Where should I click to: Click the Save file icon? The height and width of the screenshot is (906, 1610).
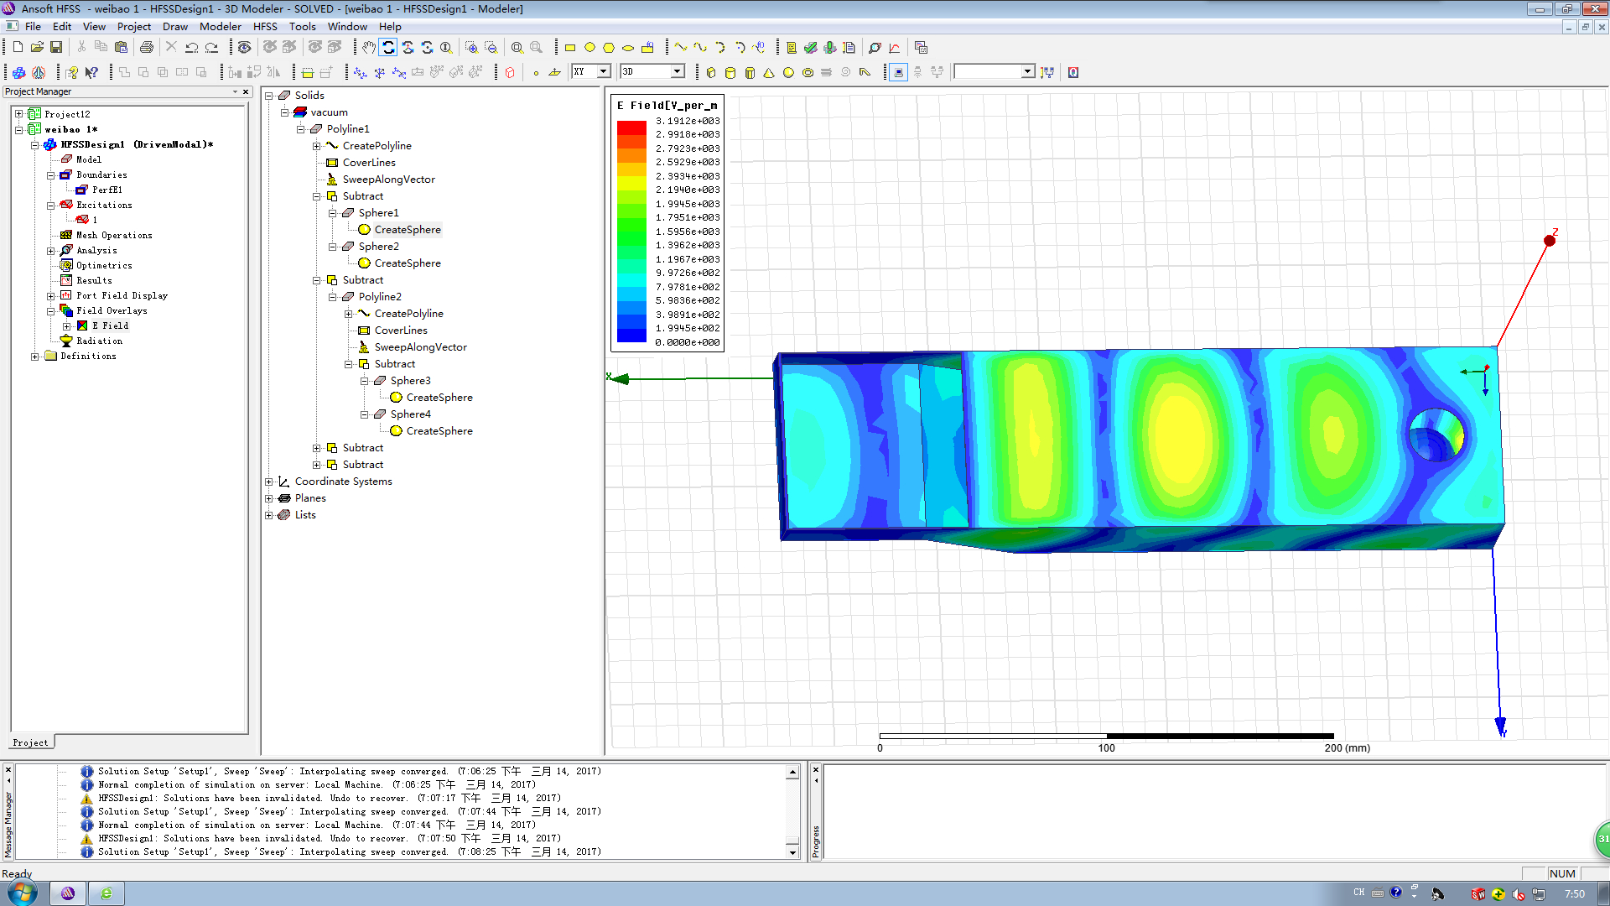tap(56, 48)
